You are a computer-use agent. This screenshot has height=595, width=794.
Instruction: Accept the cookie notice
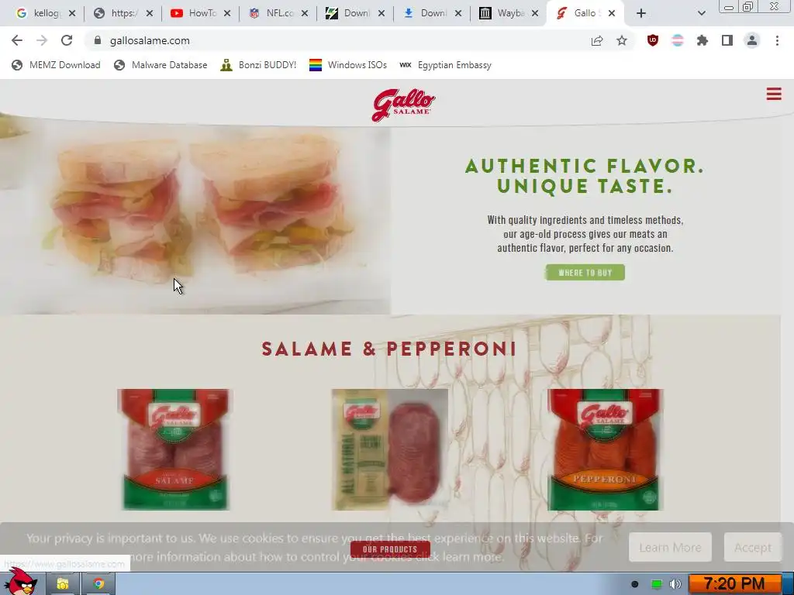(x=752, y=548)
